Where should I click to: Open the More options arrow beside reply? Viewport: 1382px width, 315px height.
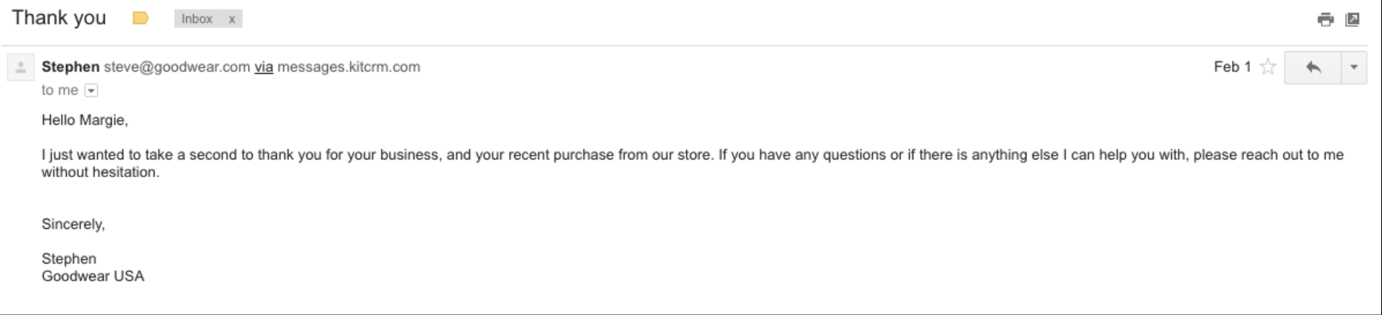1354,68
